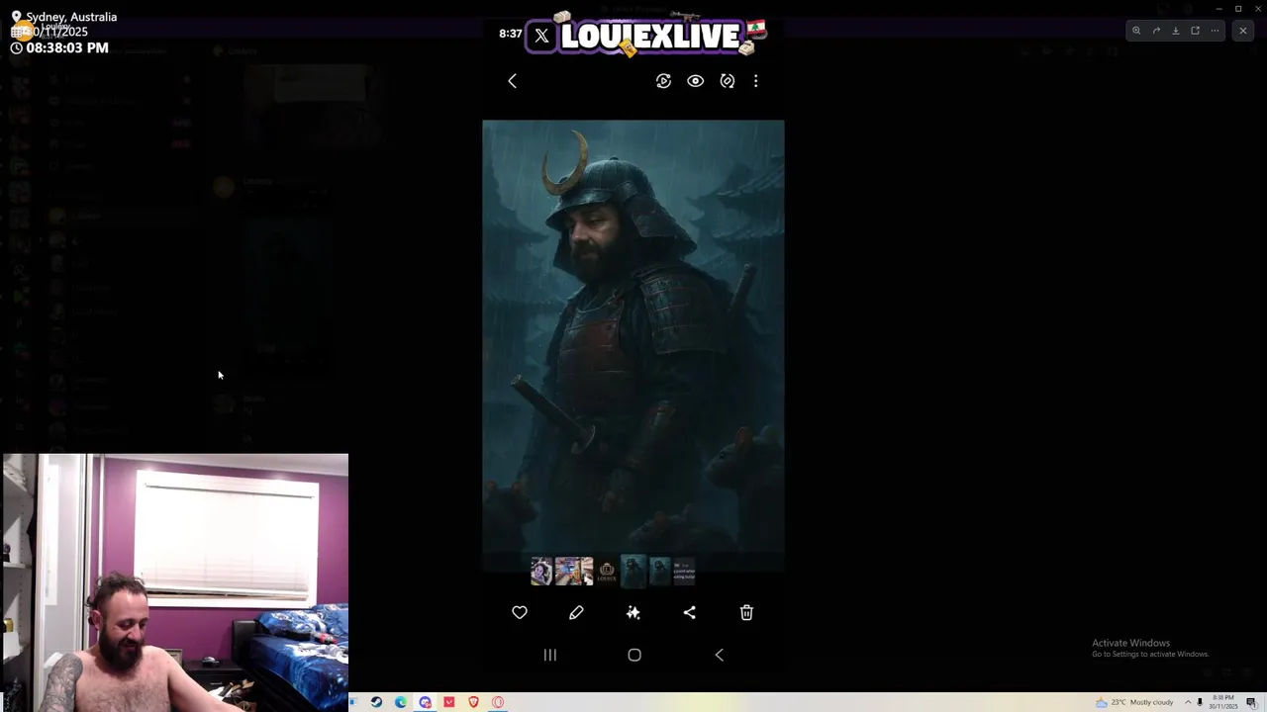Image resolution: width=1267 pixels, height=712 pixels.
Task: Tap the Android back navigation chevron
Action: [x=720, y=655]
